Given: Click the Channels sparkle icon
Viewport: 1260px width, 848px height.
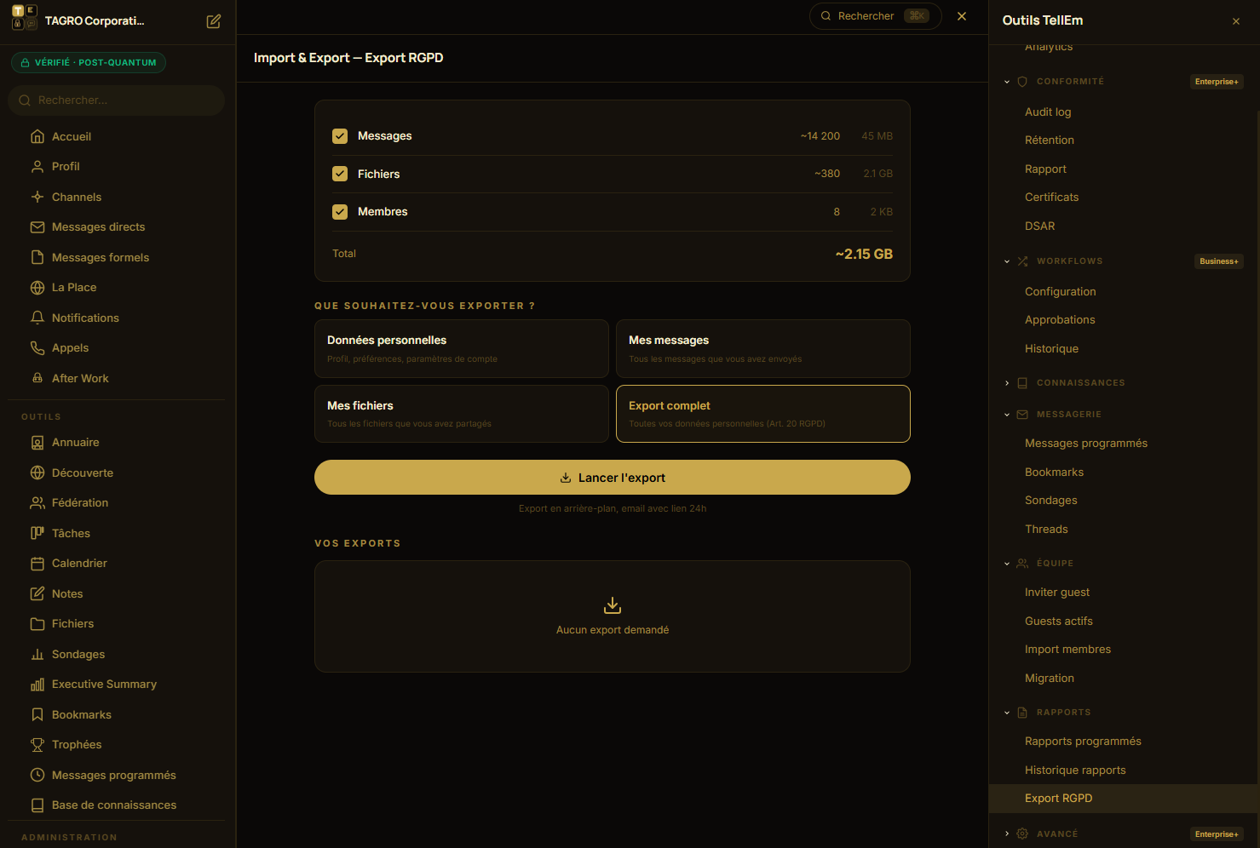Looking at the screenshot, I should pos(37,197).
